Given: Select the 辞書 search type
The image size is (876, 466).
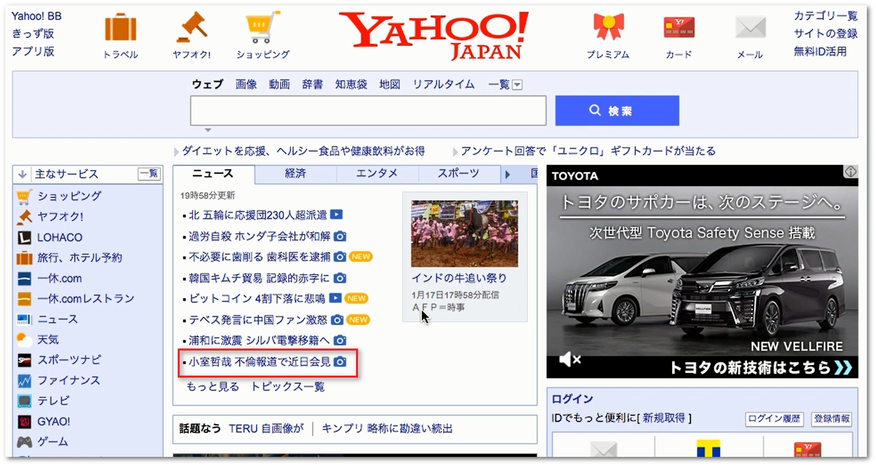Looking at the screenshot, I should (312, 84).
